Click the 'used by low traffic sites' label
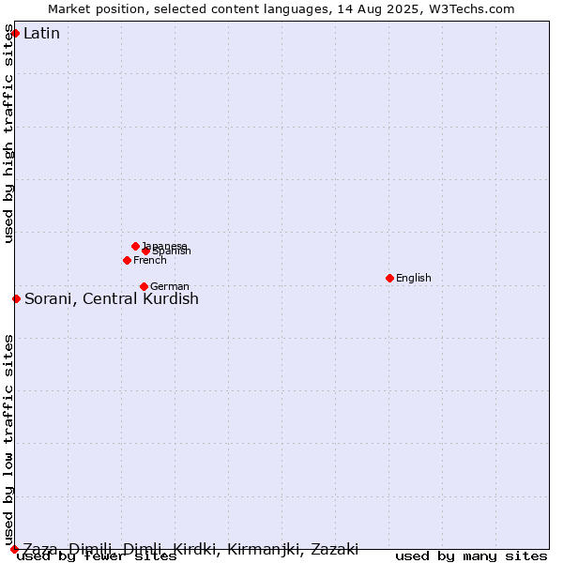Viewport: 563px width, 563px height. tap(8, 439)
